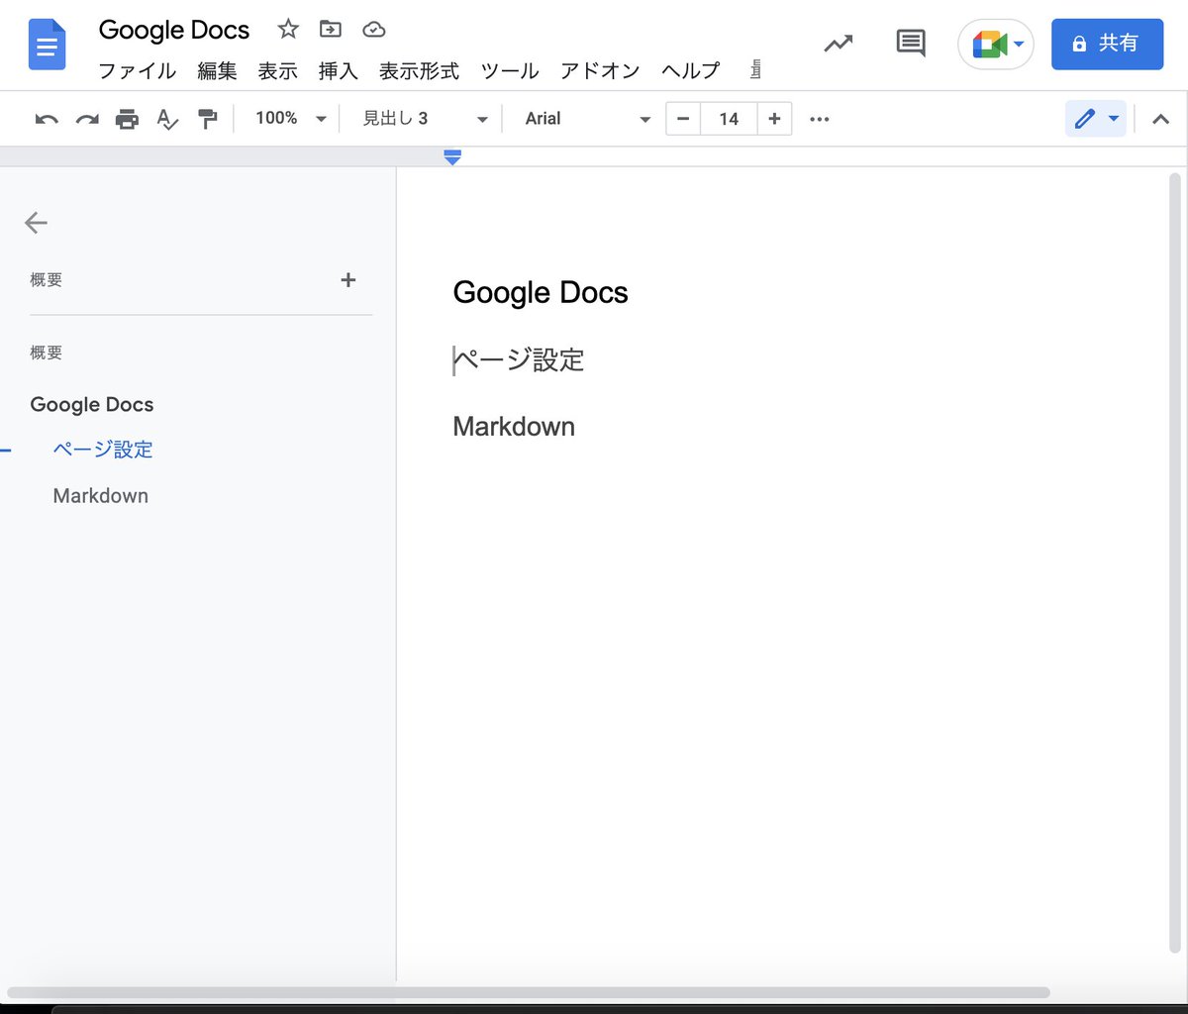The image size is (1188, 1014).
Task: Click the document title Google Docs
Action: click(174, 30)
